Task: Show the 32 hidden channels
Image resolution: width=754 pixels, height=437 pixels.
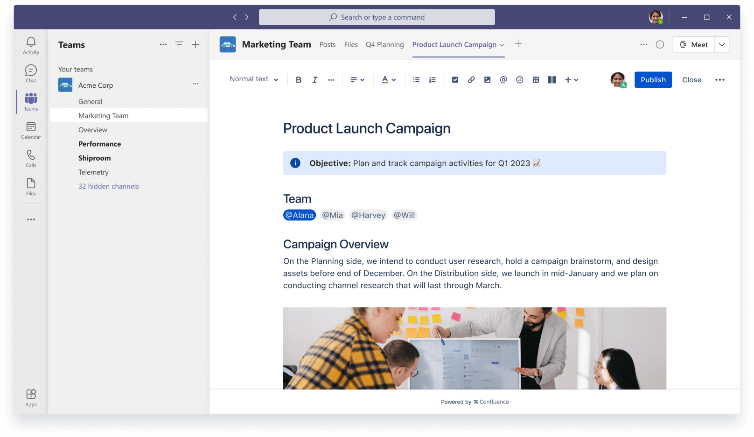Action: pos(108,186)
